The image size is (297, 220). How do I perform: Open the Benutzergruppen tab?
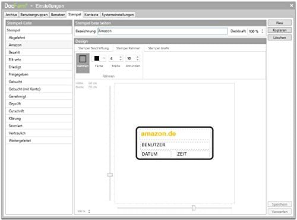point(34,15)
